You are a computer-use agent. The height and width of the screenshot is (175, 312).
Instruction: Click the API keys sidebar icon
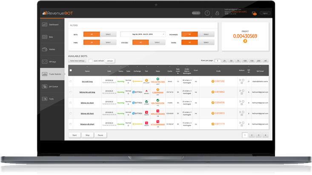point(45,62)
